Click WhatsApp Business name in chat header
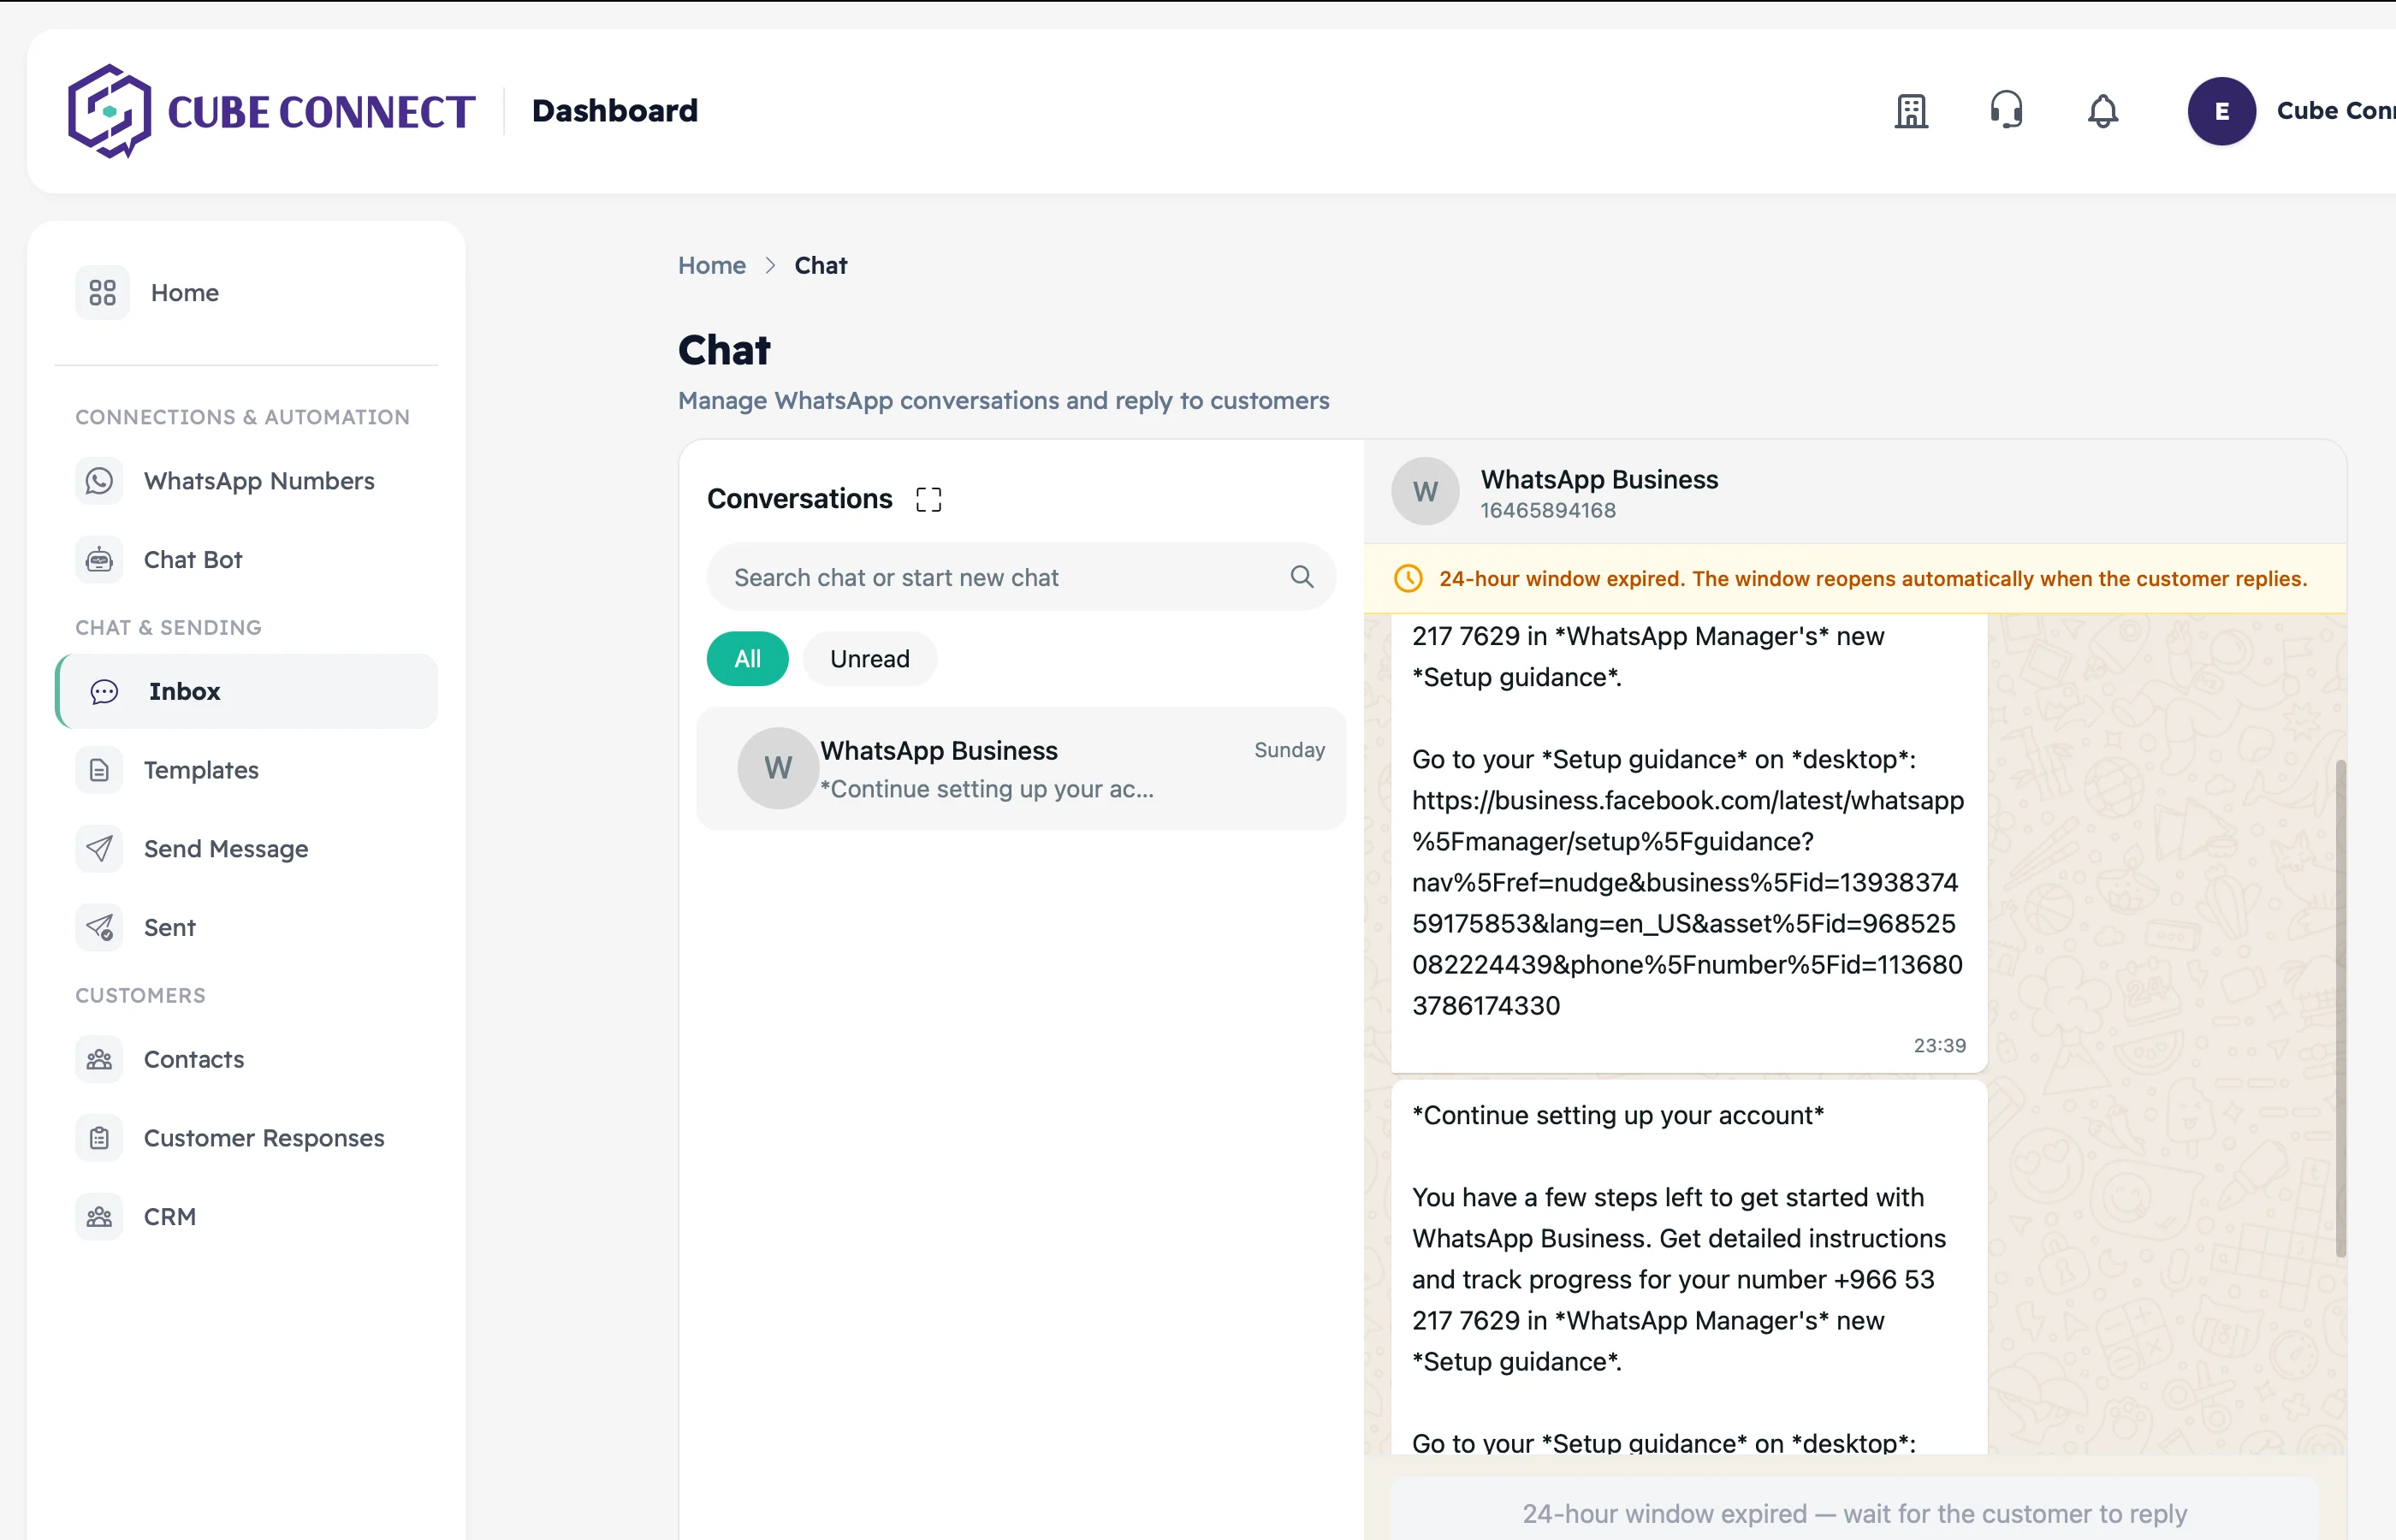The height and width of the screenshot is (1540, 2396). 1599,480
